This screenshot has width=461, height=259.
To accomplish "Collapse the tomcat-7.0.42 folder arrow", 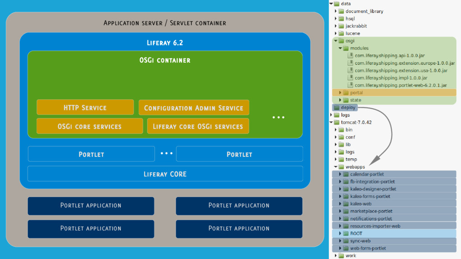I will point(331,122).
